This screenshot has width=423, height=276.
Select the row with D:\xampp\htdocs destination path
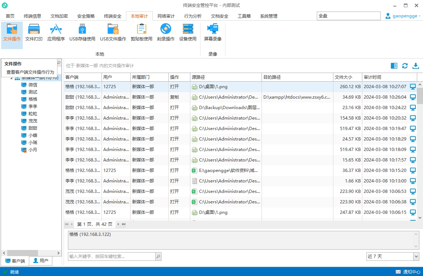(x=240, y=97)
